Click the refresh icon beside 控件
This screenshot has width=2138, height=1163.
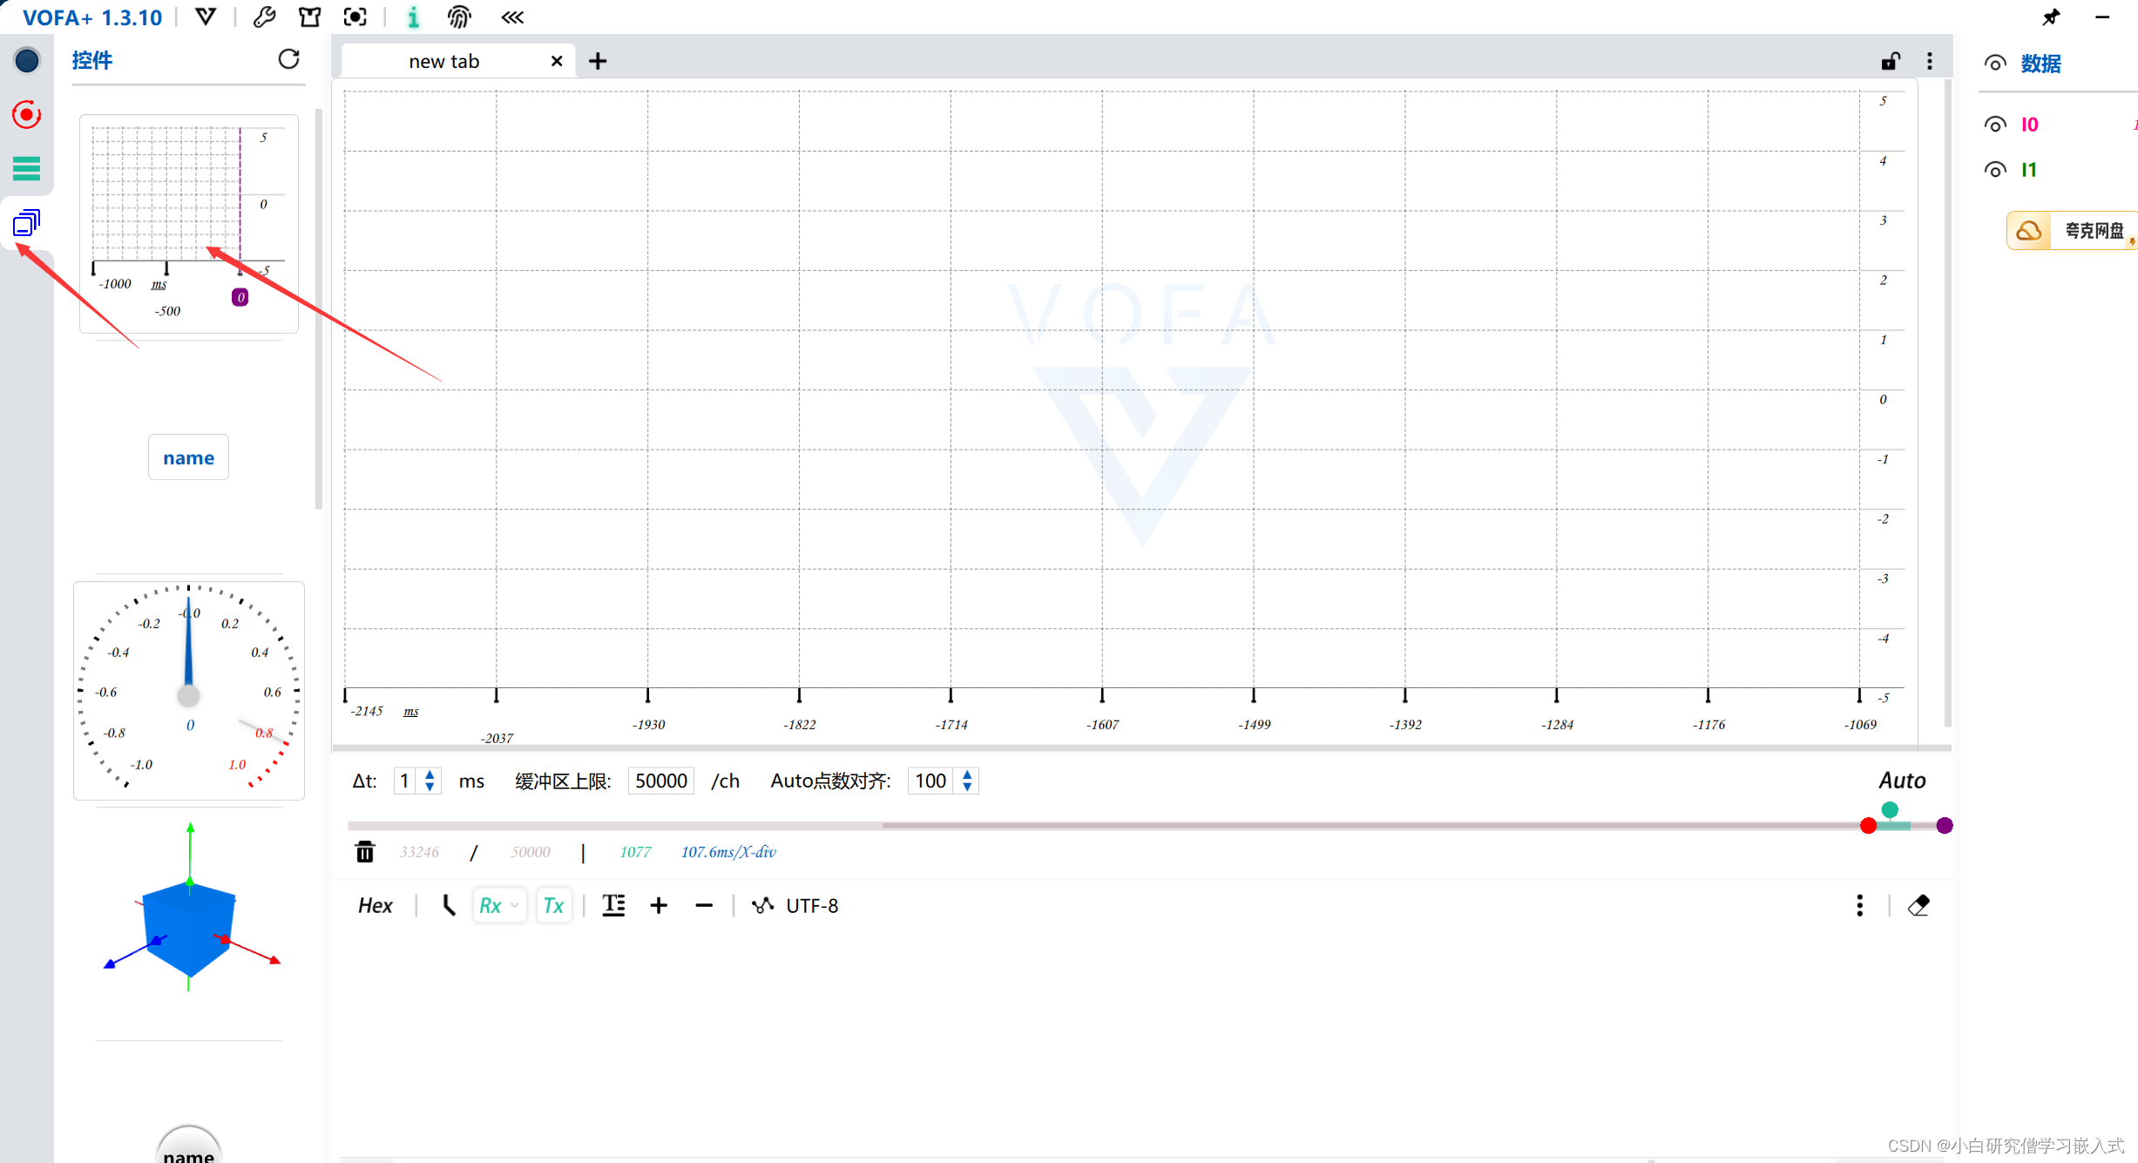click(288, 59)
